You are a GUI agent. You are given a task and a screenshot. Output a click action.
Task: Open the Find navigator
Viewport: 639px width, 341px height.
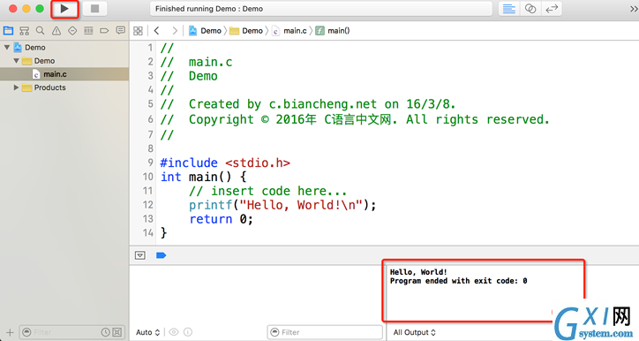(40, 31)
